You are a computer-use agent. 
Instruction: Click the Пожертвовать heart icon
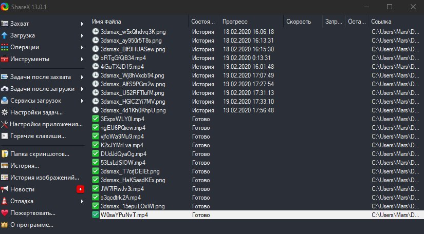coord(4,213)
